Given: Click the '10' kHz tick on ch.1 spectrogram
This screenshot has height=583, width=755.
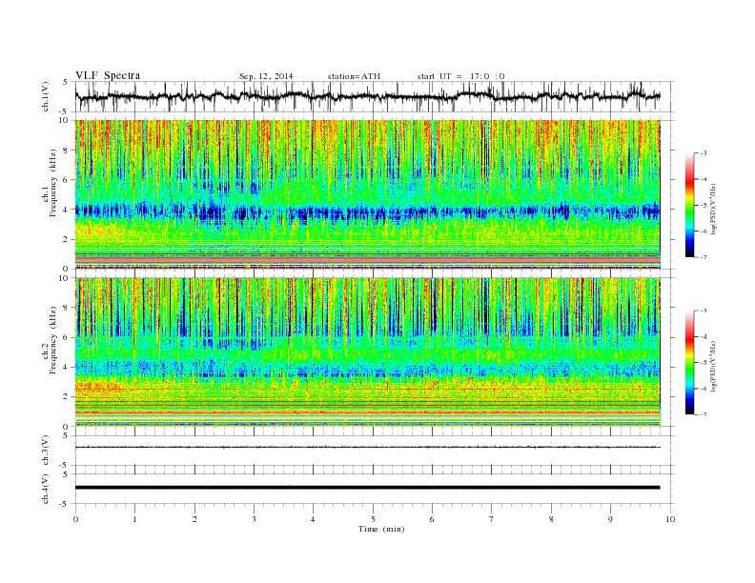Looking at the screenshot, I should 66,120.
